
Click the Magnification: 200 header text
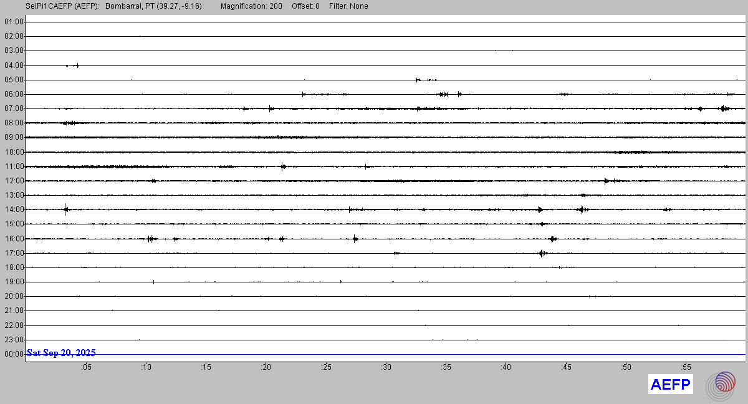tap(251, 6)
